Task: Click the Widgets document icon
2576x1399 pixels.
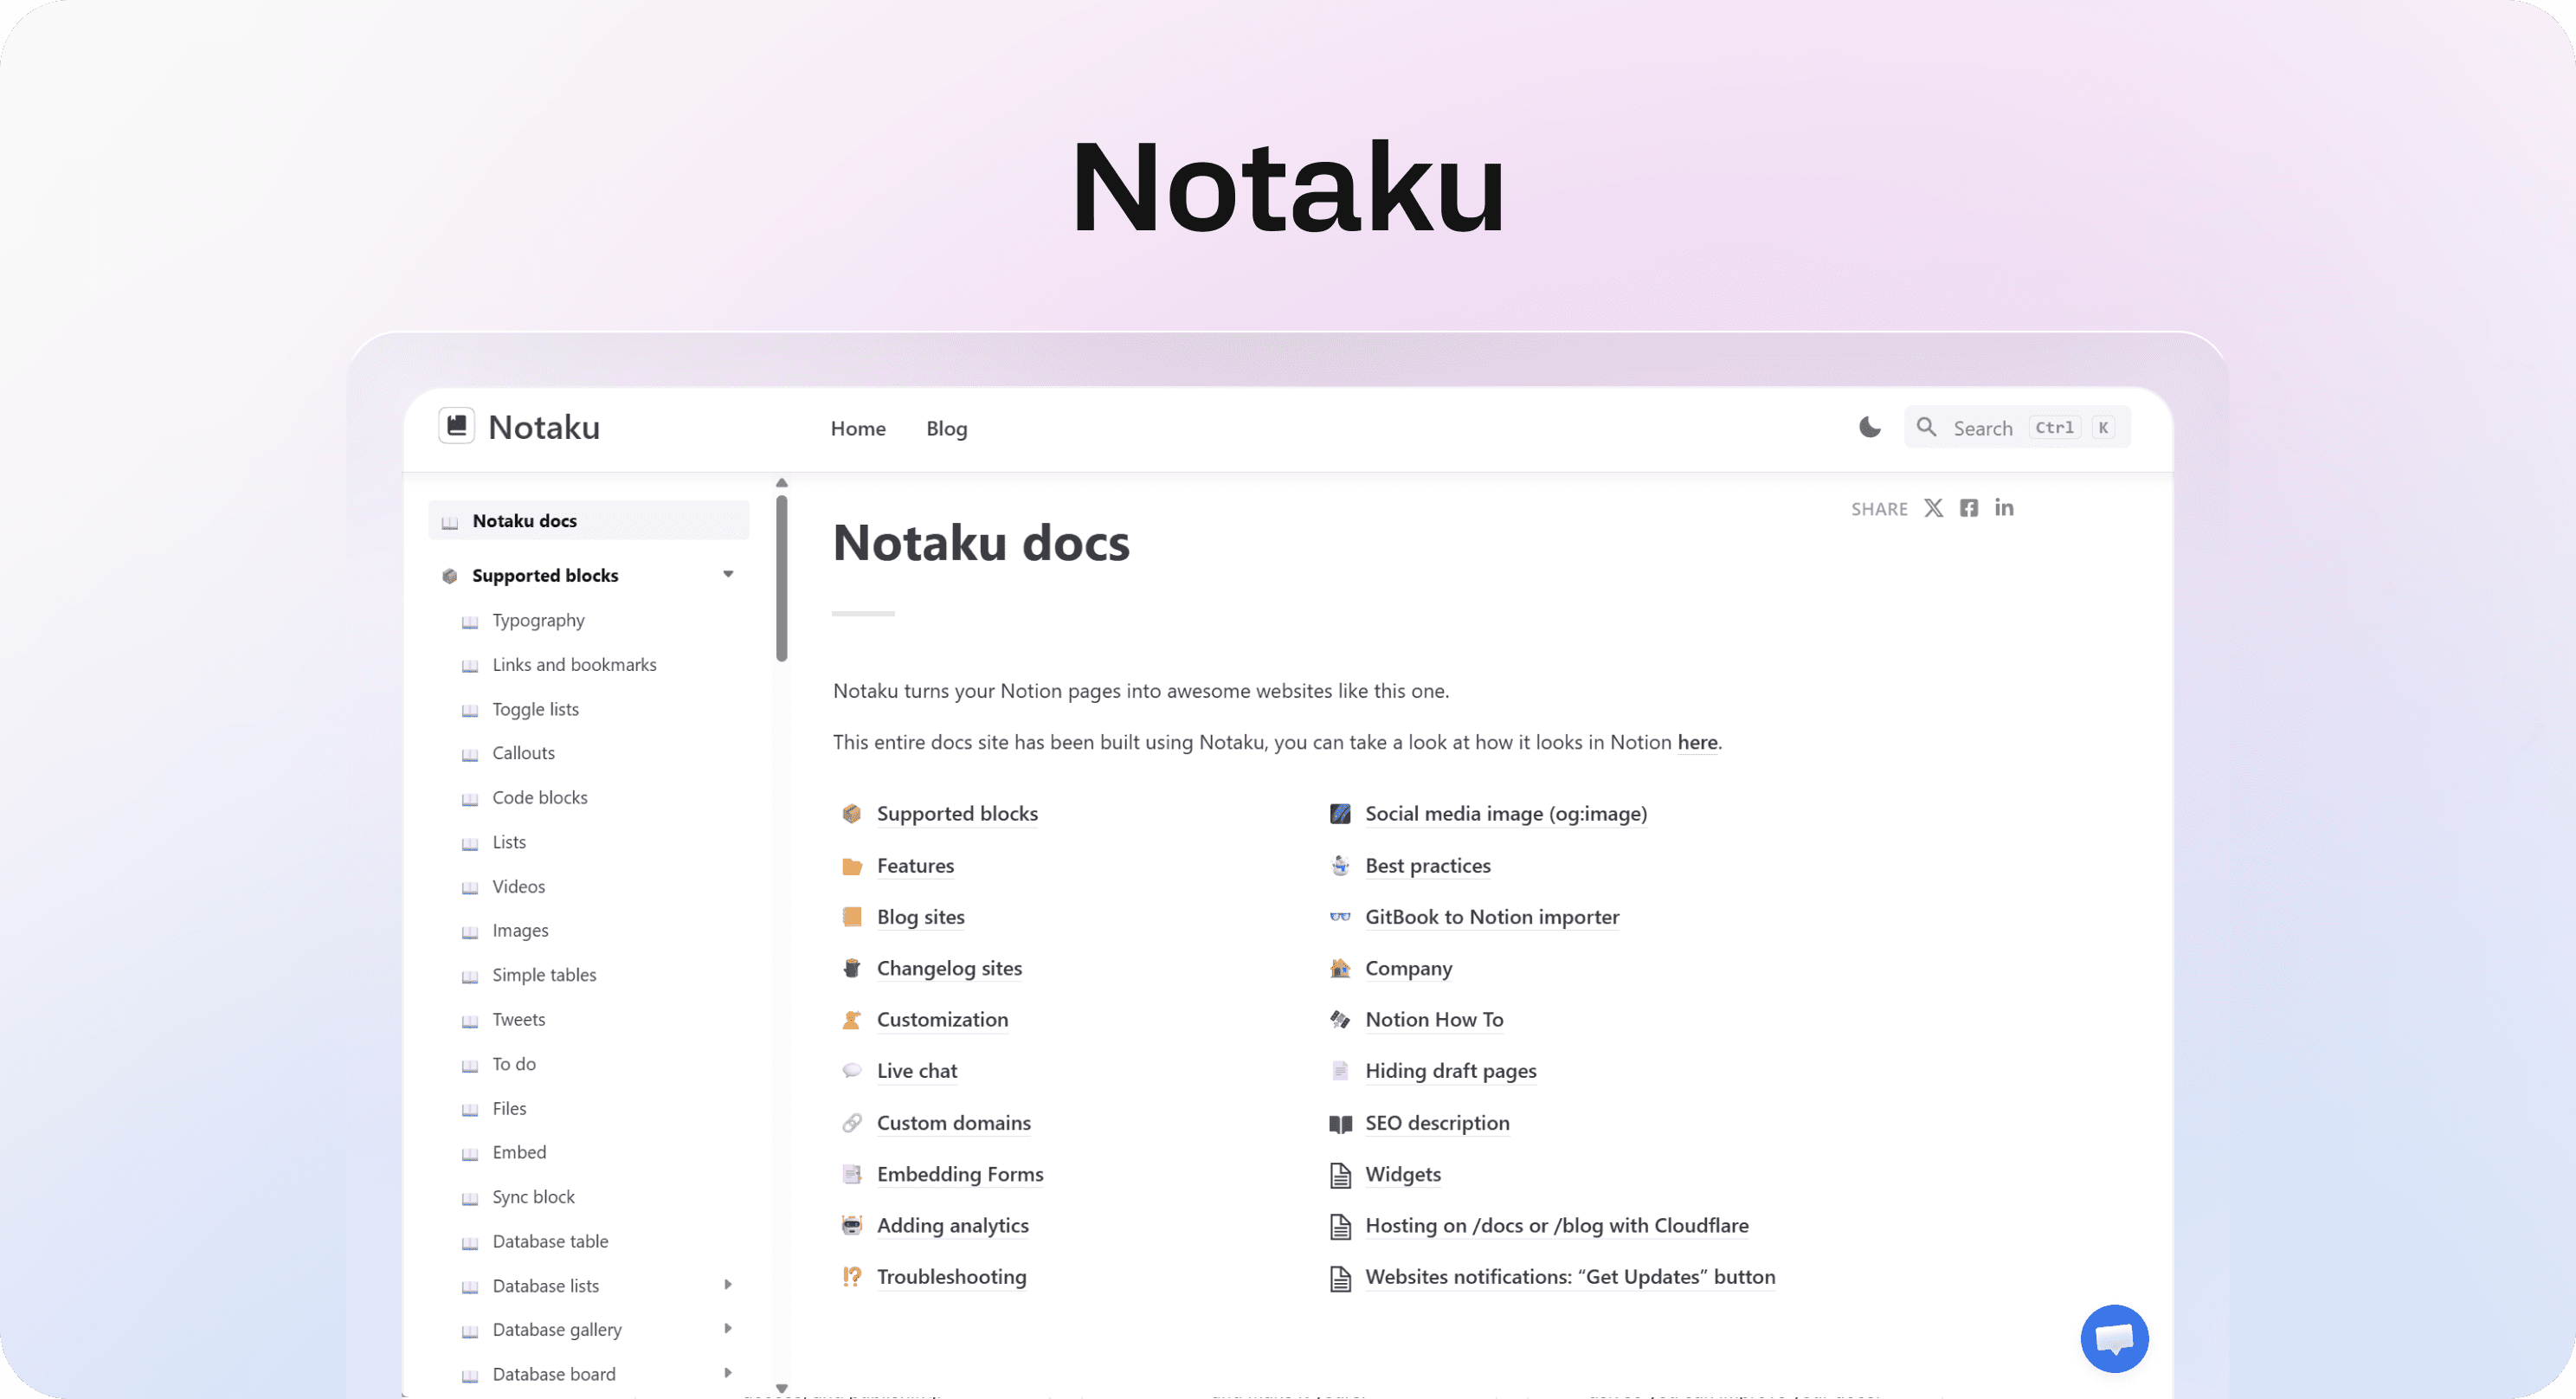Action: click(x=1340, y=1175)
